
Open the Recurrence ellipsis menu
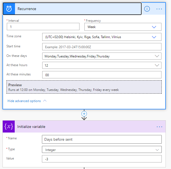159,9
